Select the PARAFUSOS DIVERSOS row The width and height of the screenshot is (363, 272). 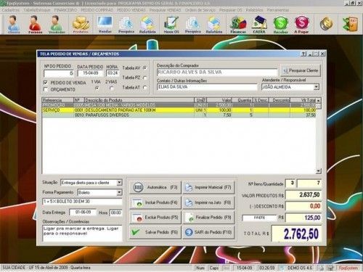tap(179, 115)
